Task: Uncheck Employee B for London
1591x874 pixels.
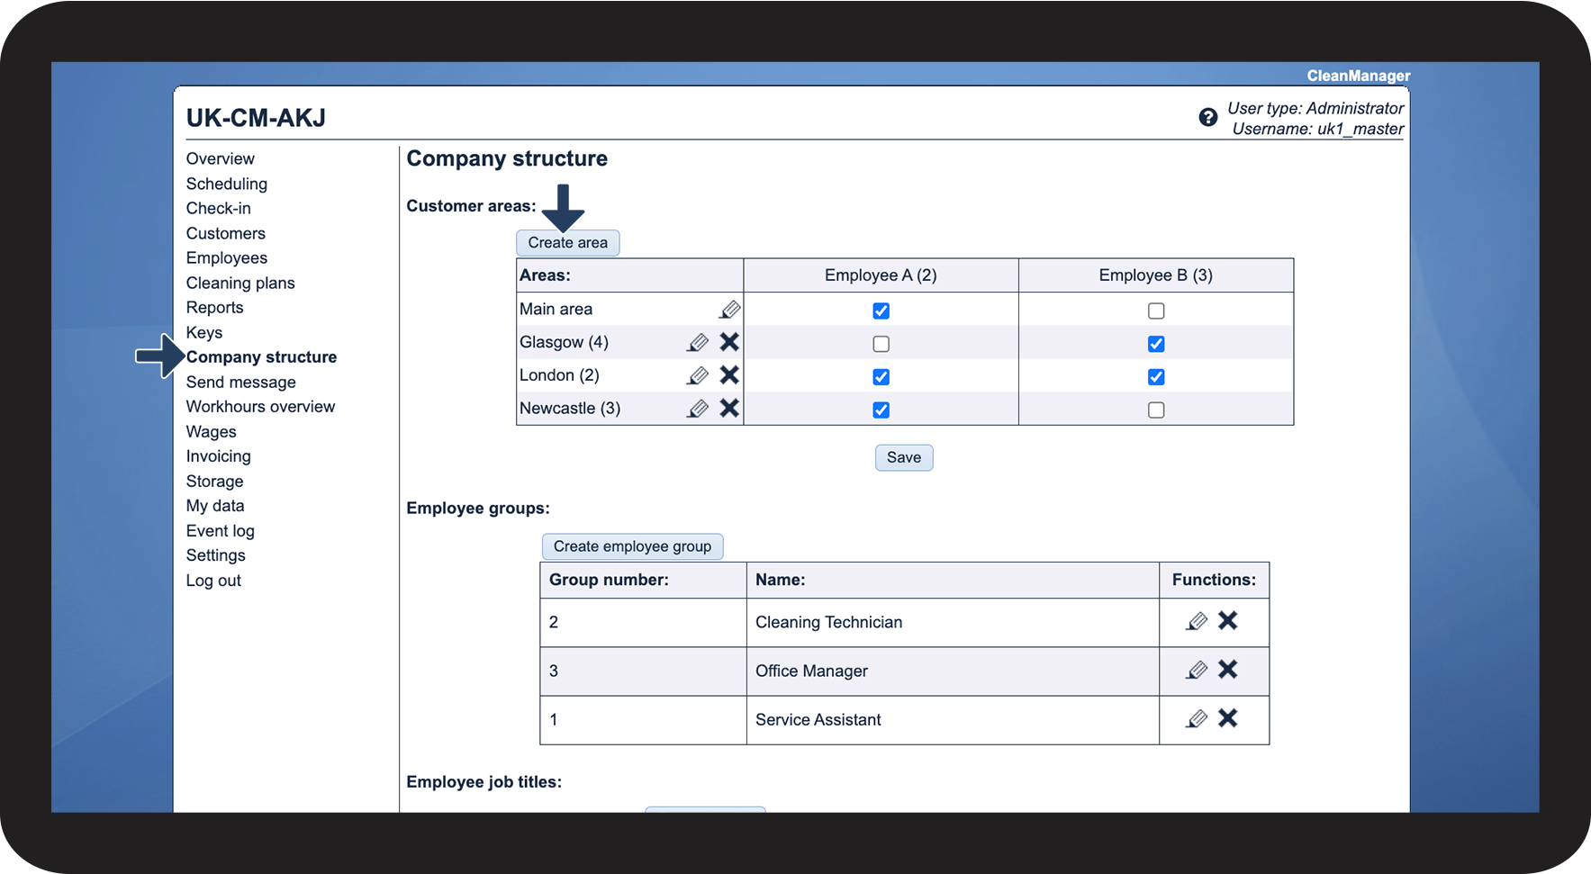Action: pos(1156,377)
